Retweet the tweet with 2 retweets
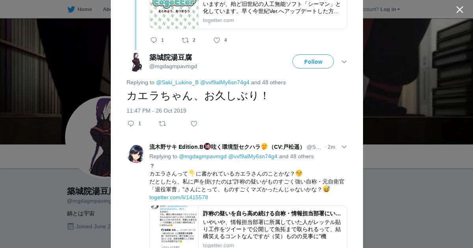The image size is (473, 248). pyautogui.click(x=185, y=40)
